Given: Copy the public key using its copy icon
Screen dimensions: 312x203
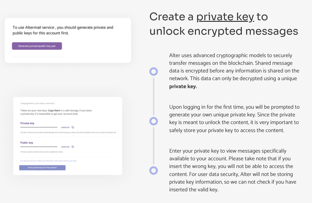Looking at the screenshot, I should 73,147.
